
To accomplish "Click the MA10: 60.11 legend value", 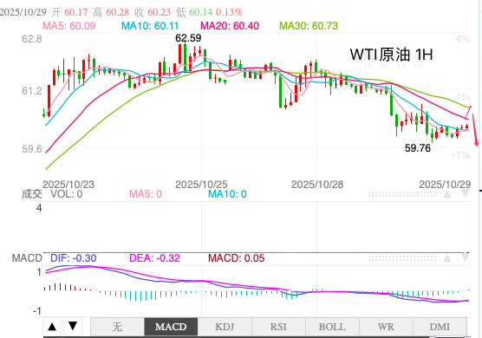I will (150, 26).
